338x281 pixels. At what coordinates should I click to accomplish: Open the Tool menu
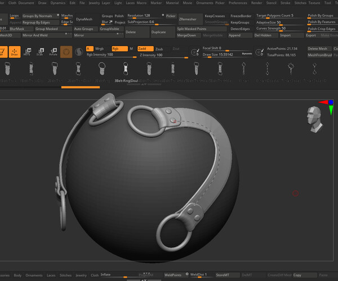point(327,3)
